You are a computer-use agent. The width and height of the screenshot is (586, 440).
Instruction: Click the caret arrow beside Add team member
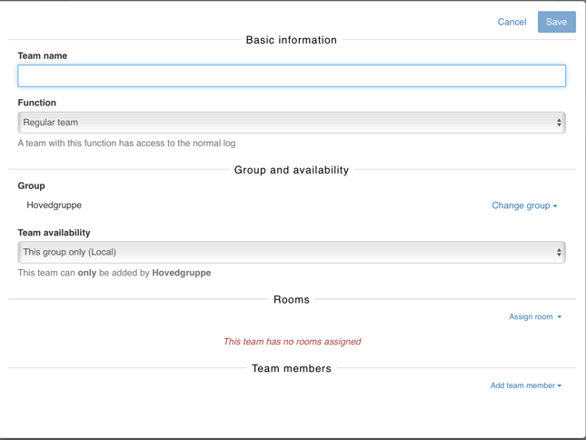[x=560, y=386]
